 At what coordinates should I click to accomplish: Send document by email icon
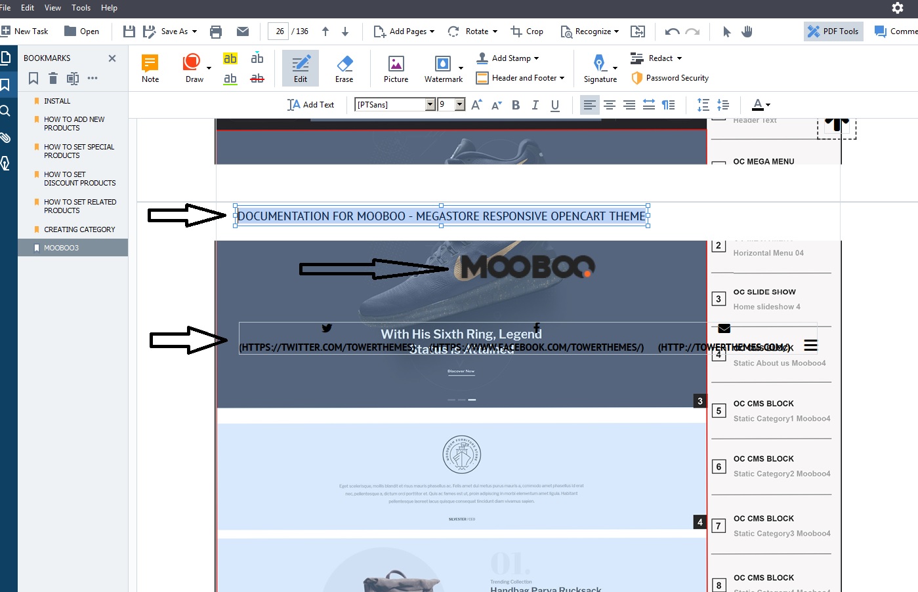[x=243, y=31]
